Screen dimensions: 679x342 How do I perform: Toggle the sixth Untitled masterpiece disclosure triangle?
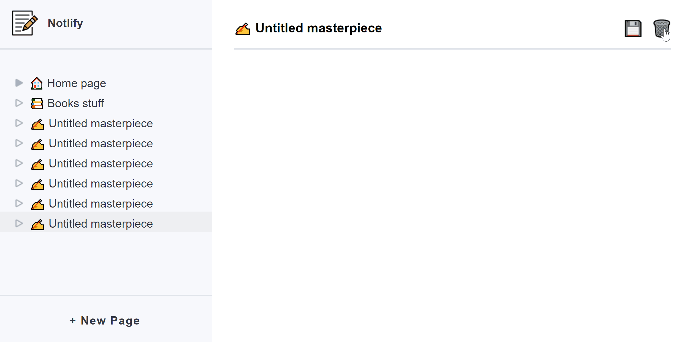[19, 224]
